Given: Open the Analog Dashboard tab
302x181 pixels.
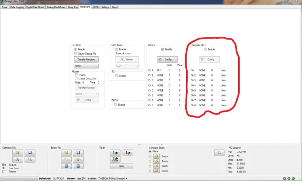Looking at the screenshot, I should point(56,7).
